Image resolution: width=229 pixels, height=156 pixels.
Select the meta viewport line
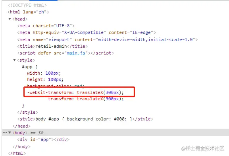pos(107,39)
